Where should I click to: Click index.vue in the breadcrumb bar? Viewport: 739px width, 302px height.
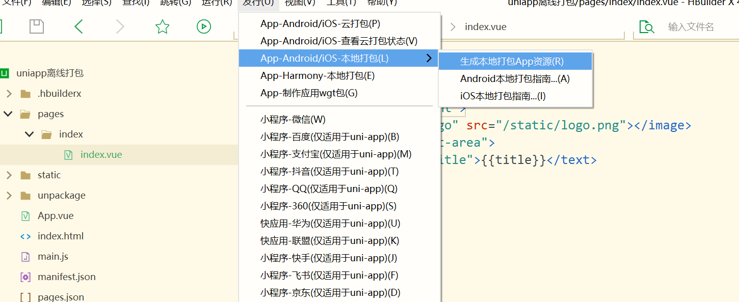(x=486, y=27)
